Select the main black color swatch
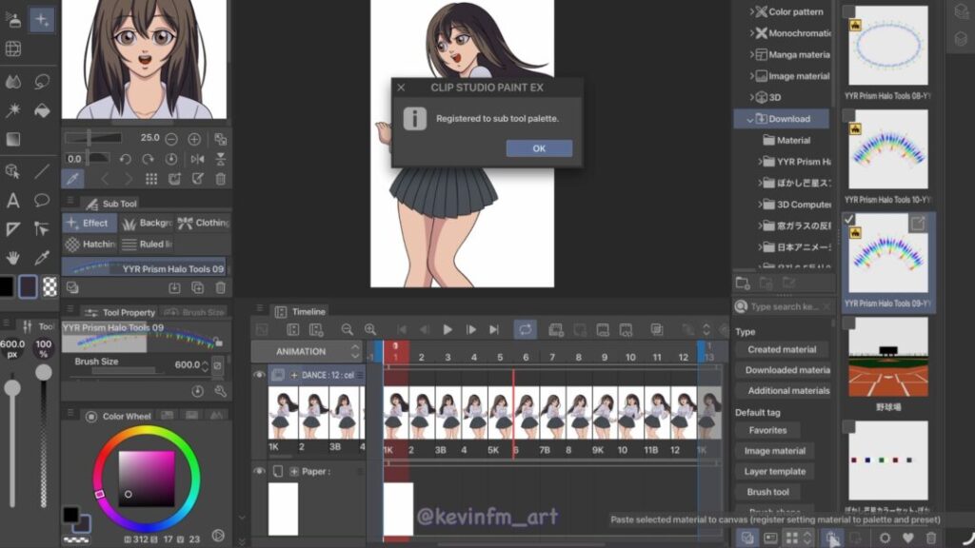The width and height of the screenshot is (975, 548). coord(7,286)
